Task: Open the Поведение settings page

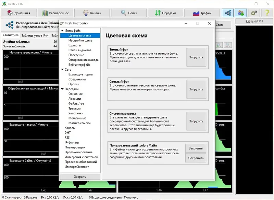Action: pos(76,55)
